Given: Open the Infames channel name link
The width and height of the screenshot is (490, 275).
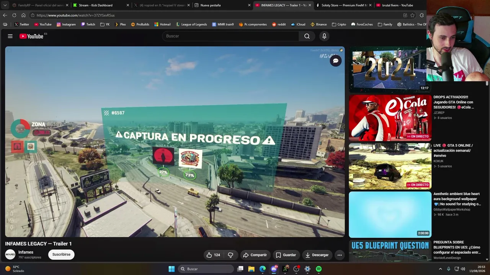Looking at the screenshot, I should (26, 252).
